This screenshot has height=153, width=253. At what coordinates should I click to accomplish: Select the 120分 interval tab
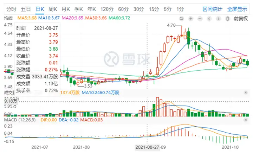point(107,9)
